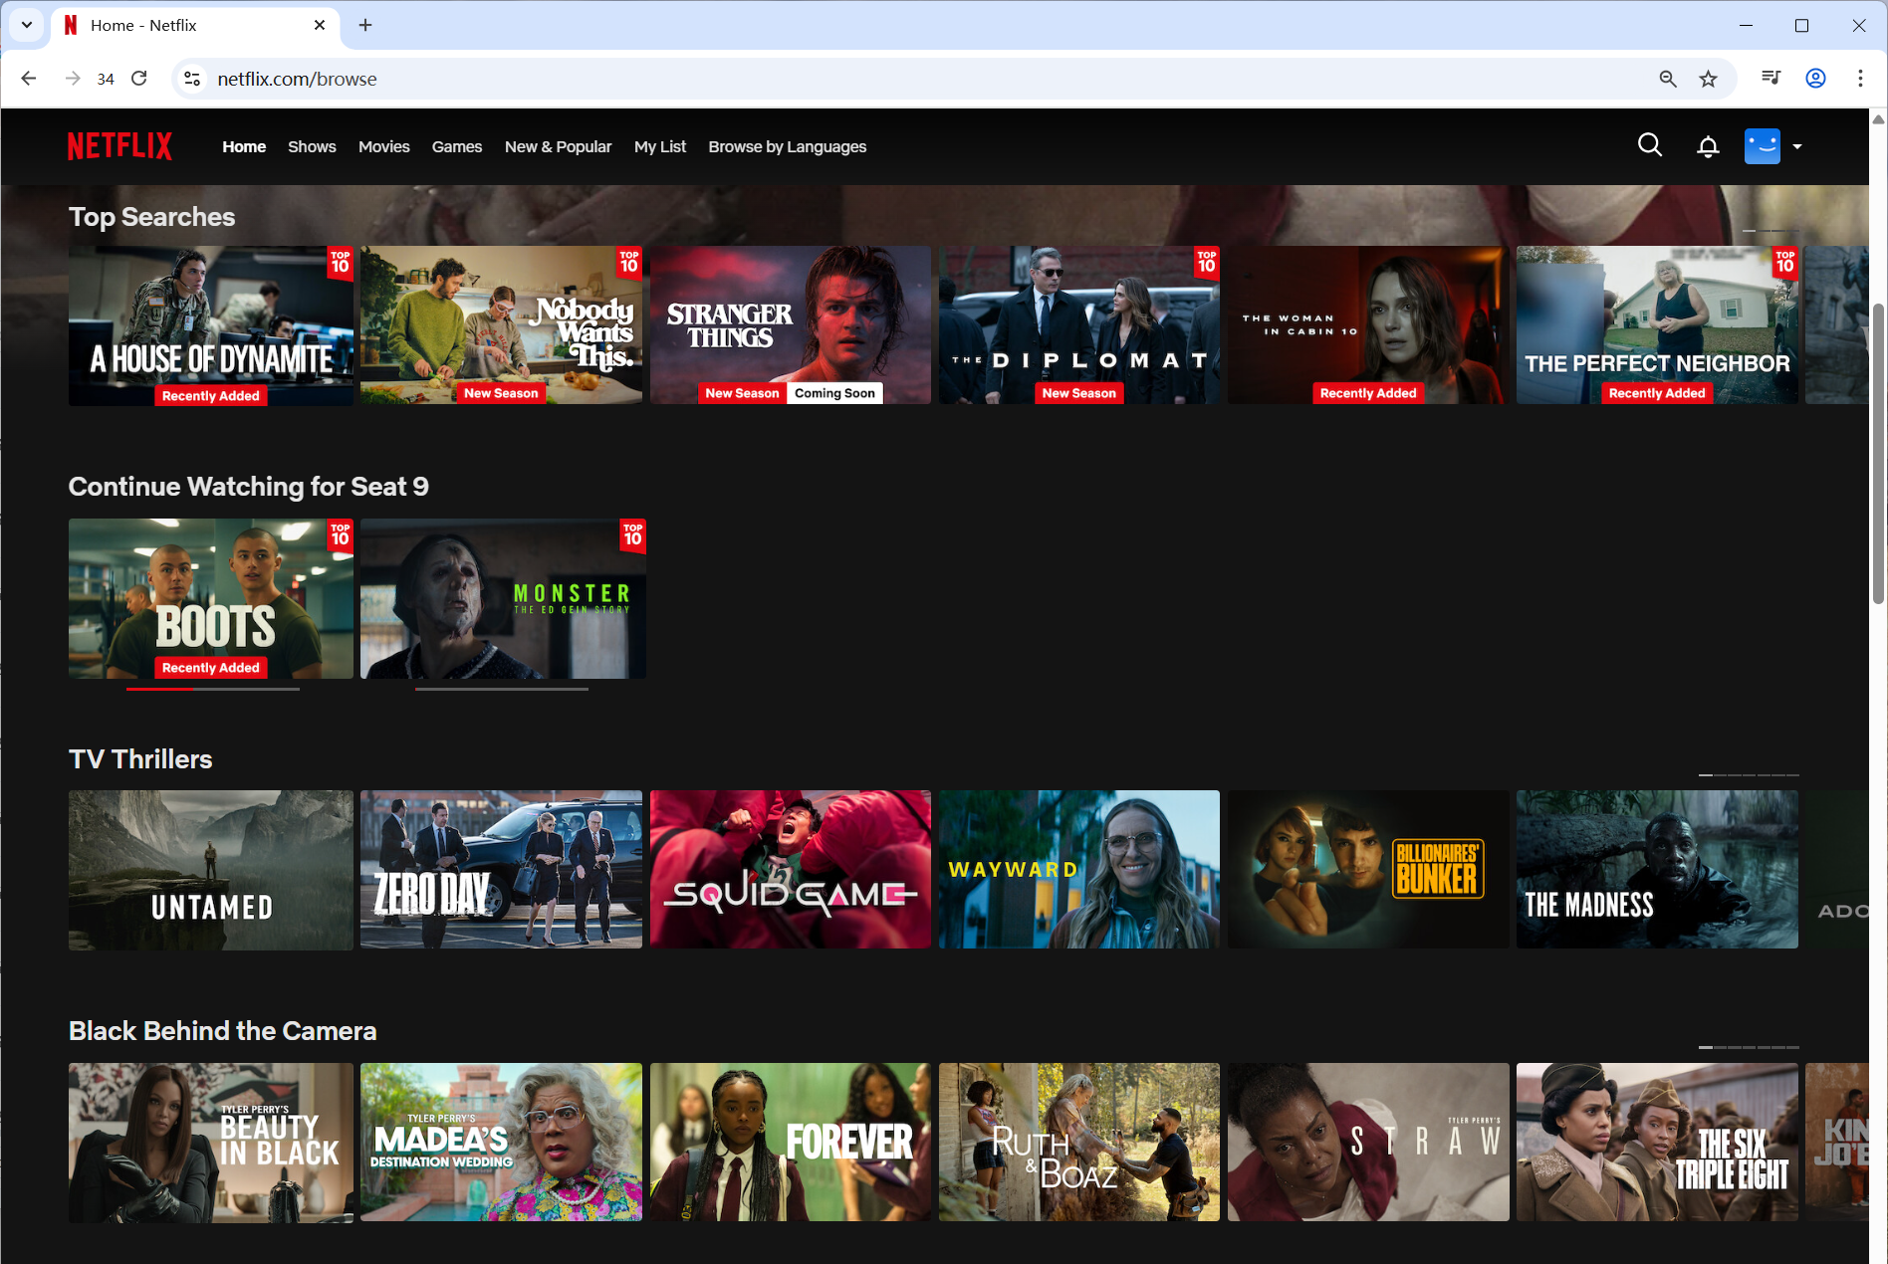Click the browser profile avatar icon
This screenshot has height=1264, width=1888.
pyautogui.click(x=1815, y=79)
